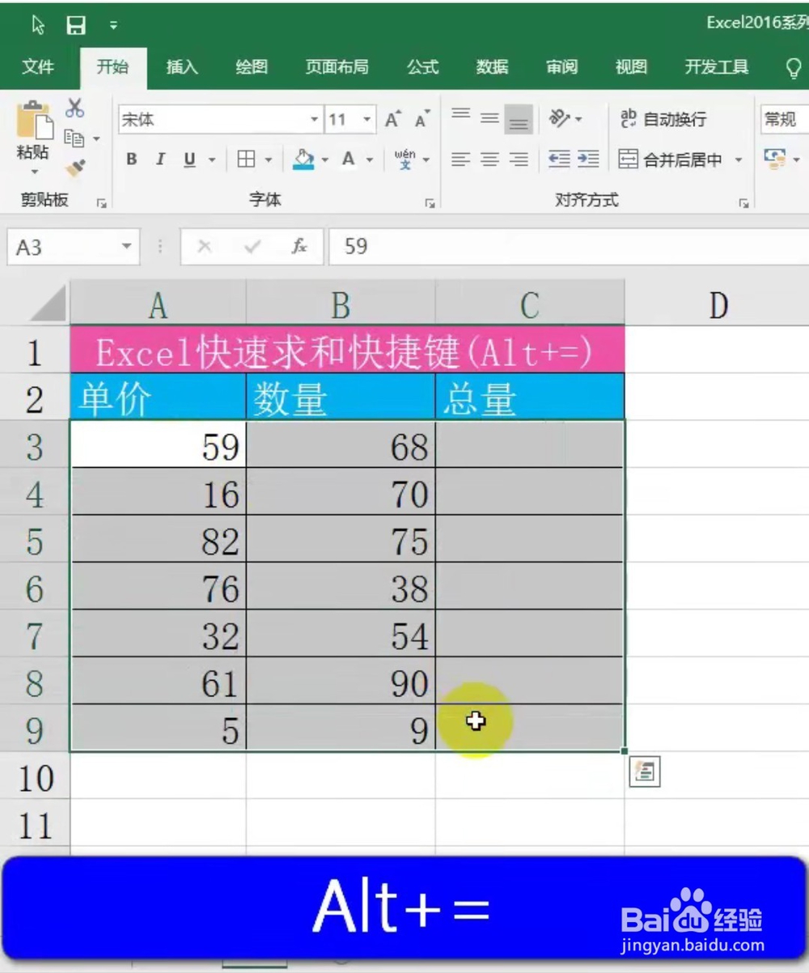Switch to the 视图 (View) tab

click(x=631, y=67)
